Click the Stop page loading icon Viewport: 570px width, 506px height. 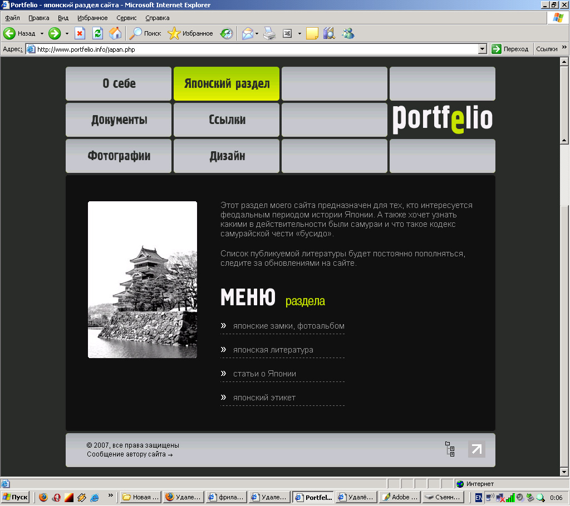(80, 33)
